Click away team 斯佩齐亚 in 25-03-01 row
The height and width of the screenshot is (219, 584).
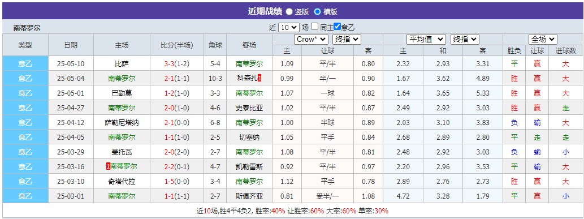click(x=249, y=196)
